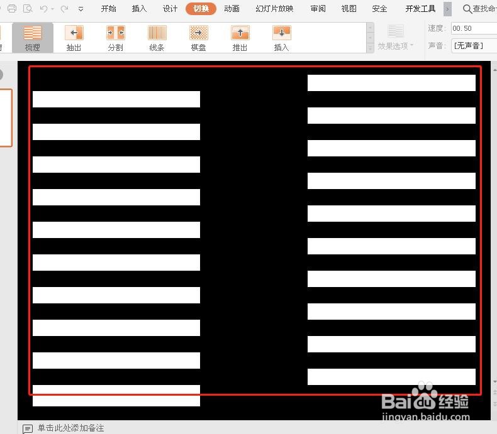Screen dimensions: 497x434
Task: Apply the 抽出 transition effect
Action: coord(74,38)
